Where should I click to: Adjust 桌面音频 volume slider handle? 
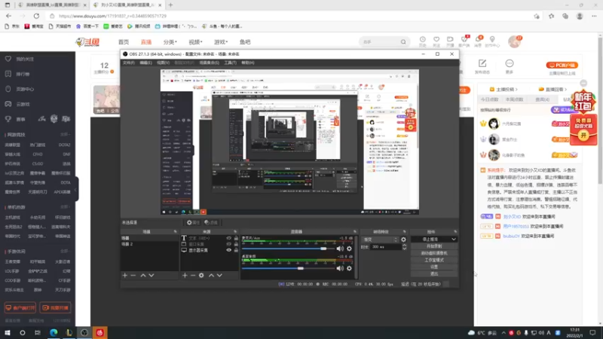tap(301, 268)
